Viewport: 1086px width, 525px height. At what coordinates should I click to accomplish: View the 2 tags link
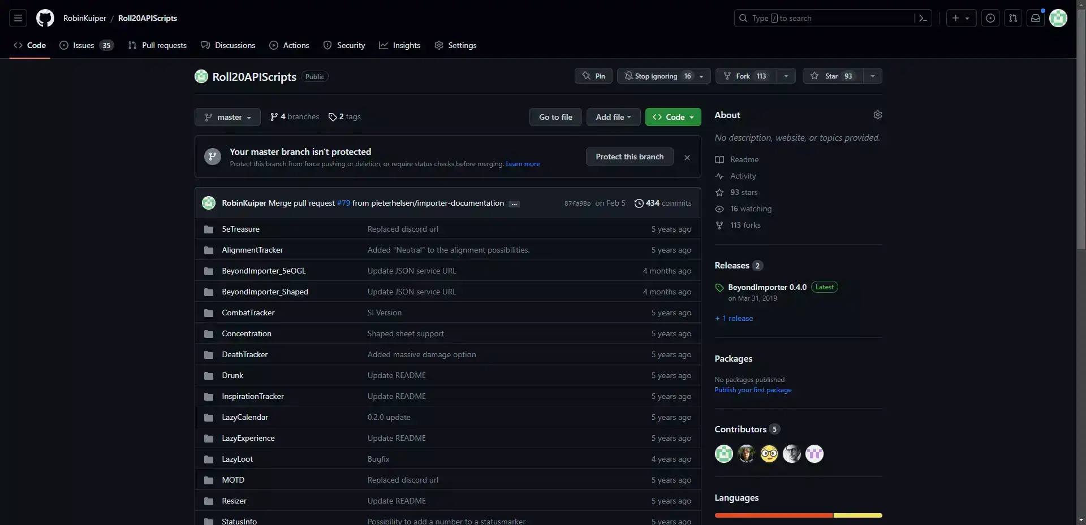(344, 116)
